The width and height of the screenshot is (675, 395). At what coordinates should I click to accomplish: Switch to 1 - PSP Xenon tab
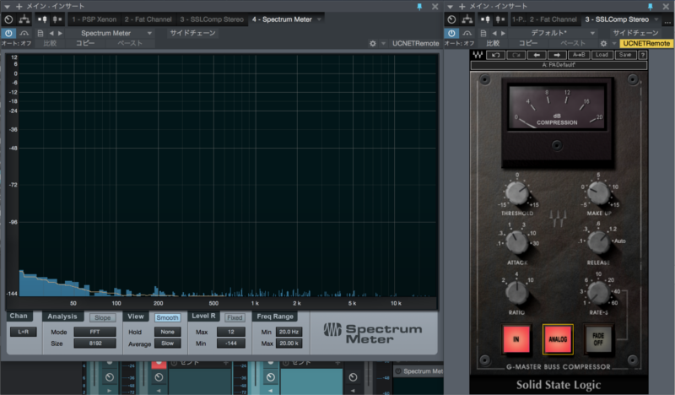94,19
